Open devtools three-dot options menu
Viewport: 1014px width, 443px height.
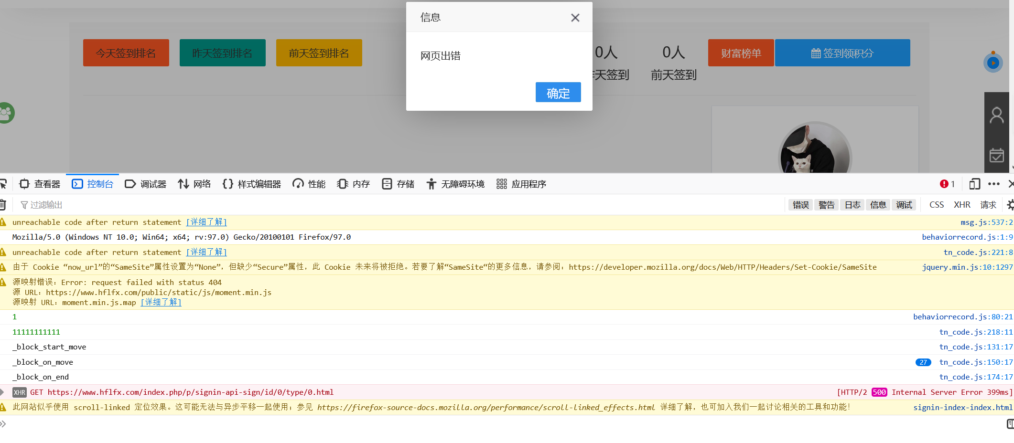tap(994, 184)
